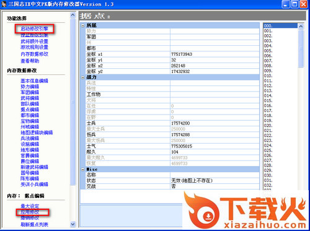
Task: Open 查看帮助 link
Action: point(30,61)
